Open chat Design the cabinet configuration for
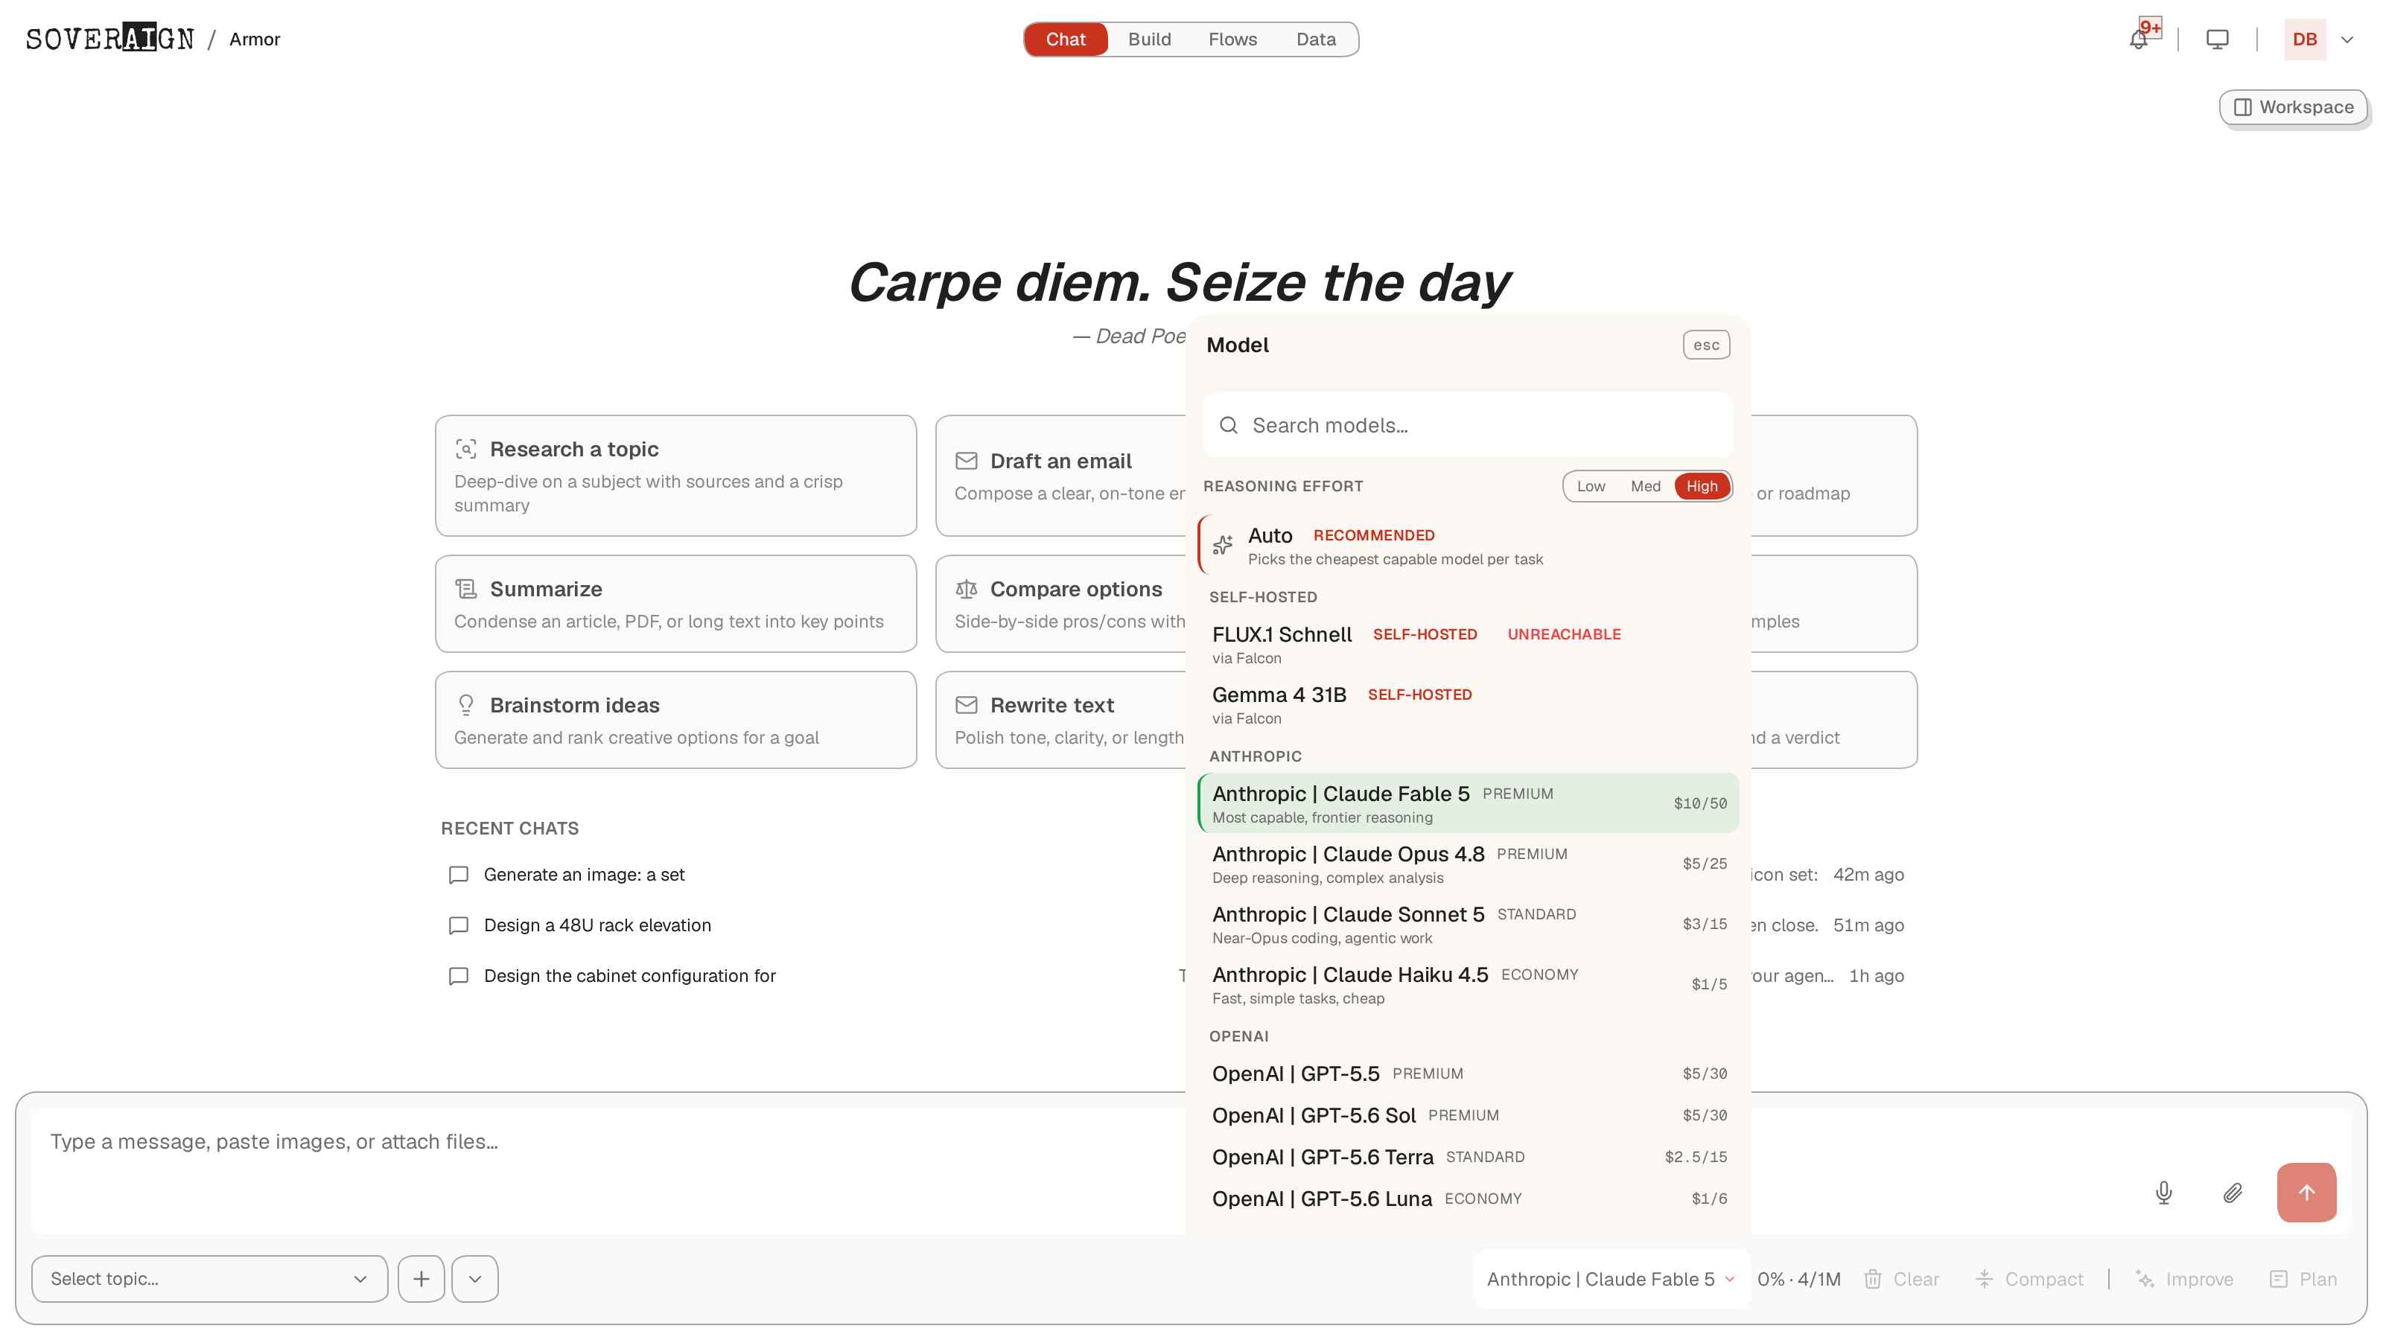Screen dimensions: 2383x1340 pos(629,977)
